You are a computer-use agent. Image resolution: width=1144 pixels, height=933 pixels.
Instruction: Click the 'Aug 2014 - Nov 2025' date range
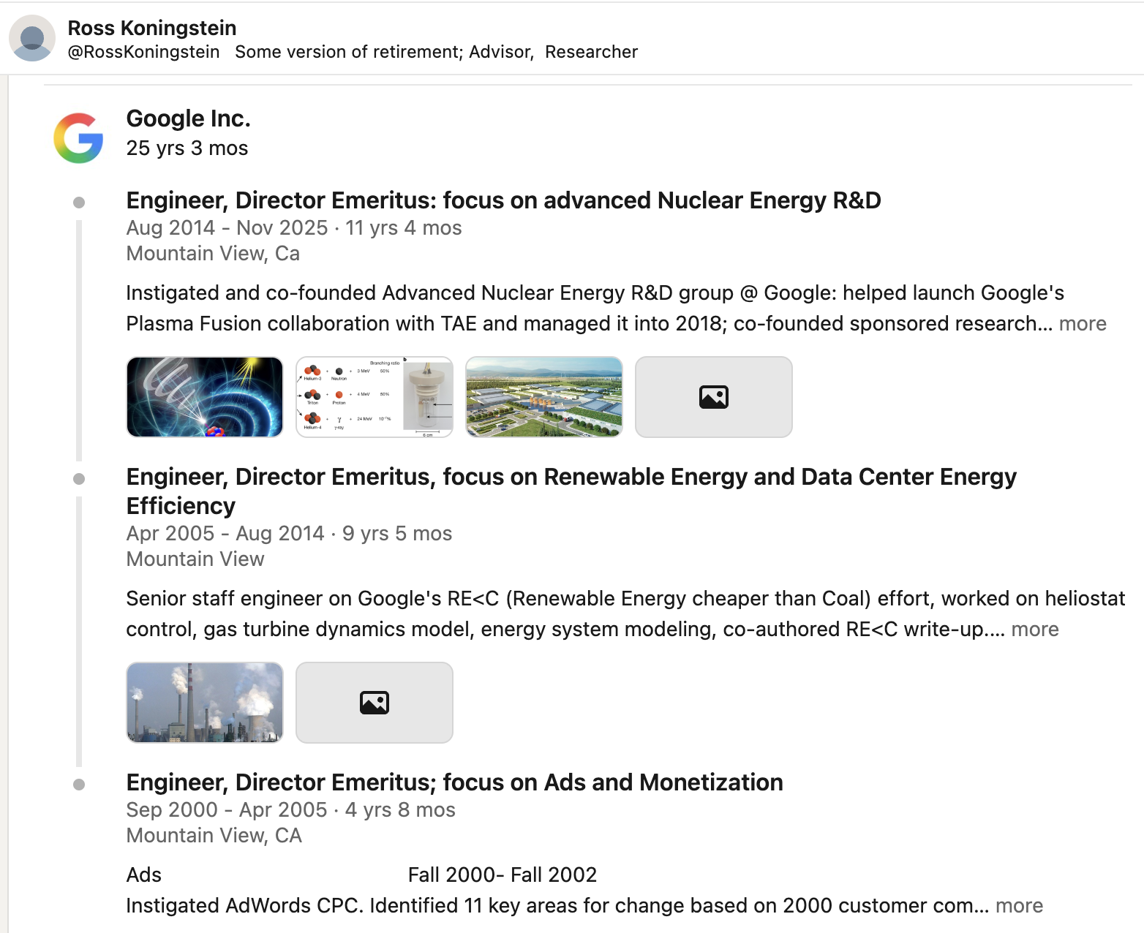[227, 228]
